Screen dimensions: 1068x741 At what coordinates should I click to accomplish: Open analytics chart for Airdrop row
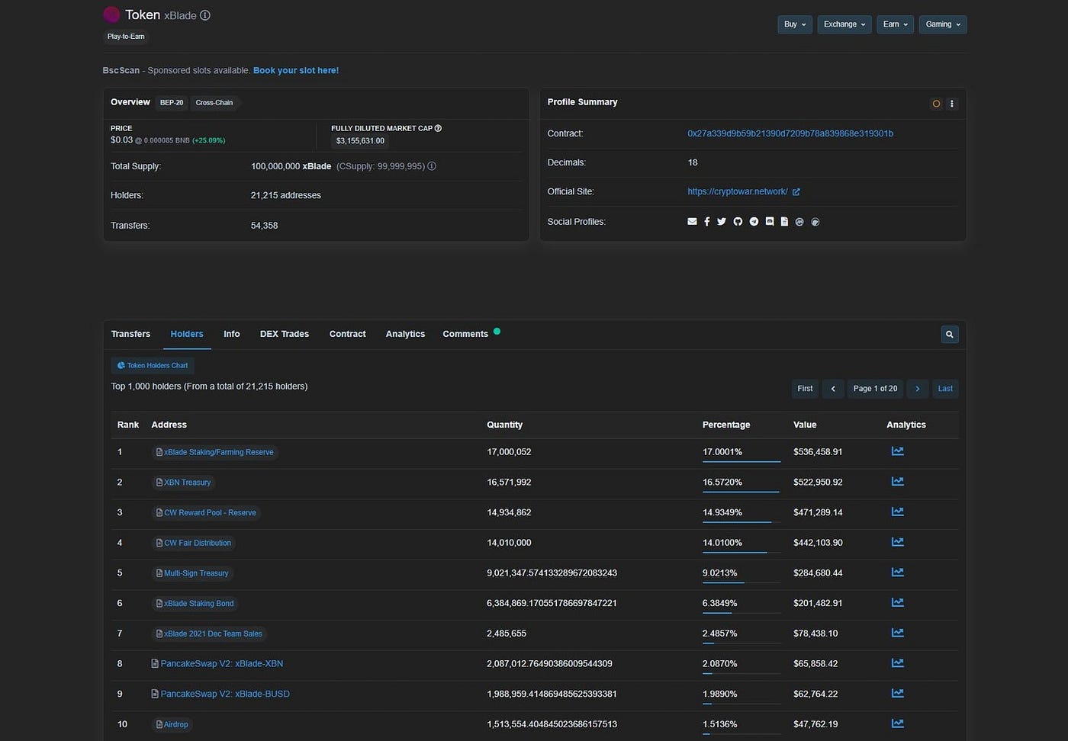898,723
